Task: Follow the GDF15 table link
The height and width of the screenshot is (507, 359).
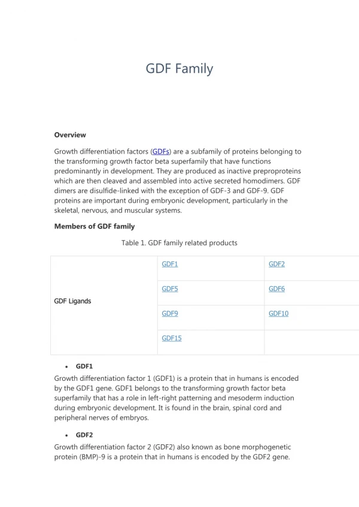Action: (x=172, y=338)
